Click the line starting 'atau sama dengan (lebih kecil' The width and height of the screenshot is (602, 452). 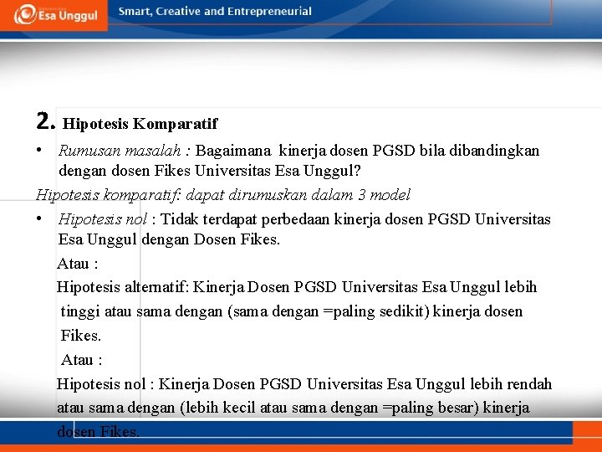pyautogui.click(x=293, y=408)
